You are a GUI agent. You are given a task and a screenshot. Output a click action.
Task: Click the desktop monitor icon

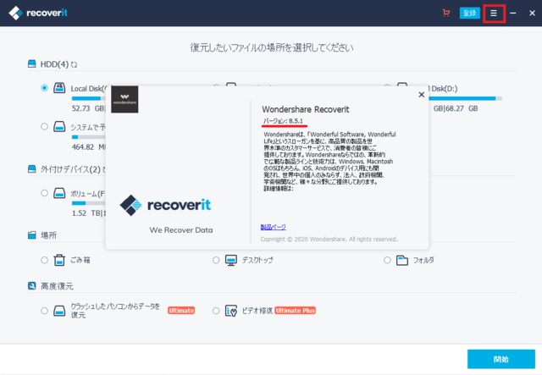[x=231, y=260]
